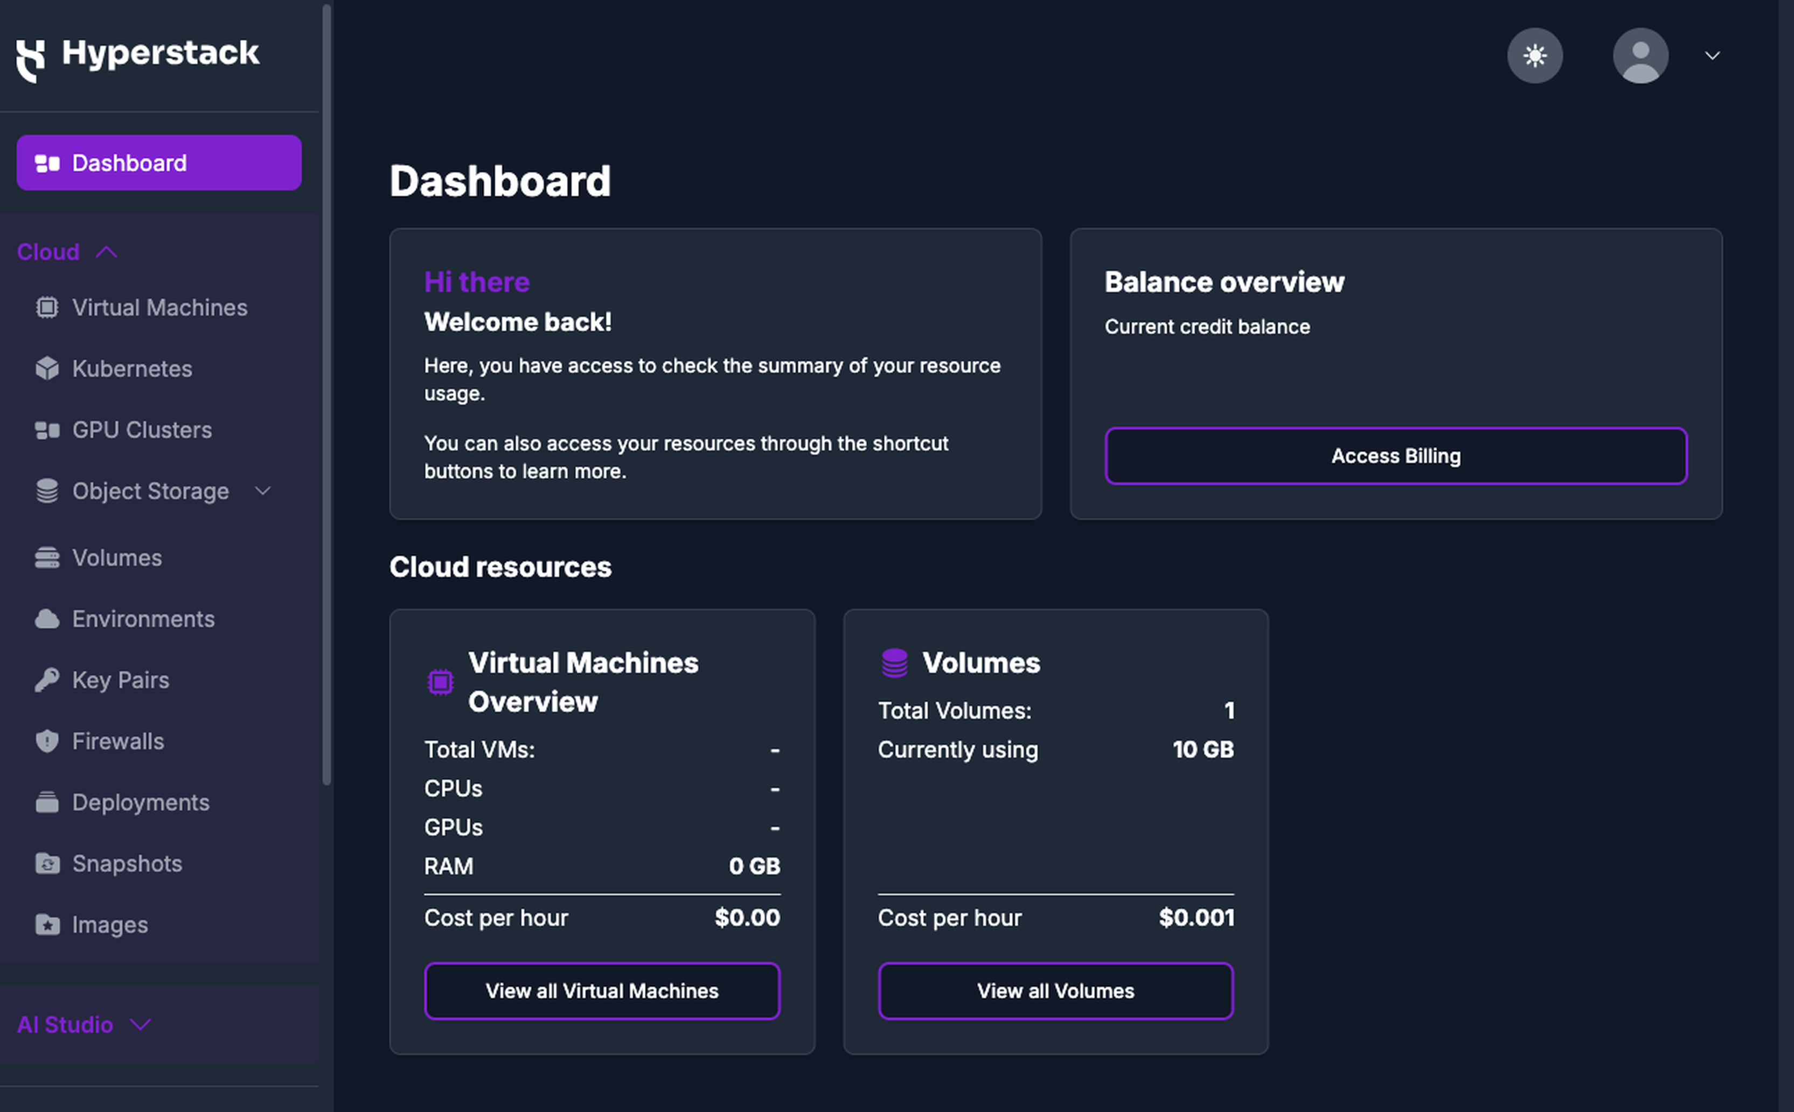
Task: Open Deployments in sidebar
Action: coord(141,802)
